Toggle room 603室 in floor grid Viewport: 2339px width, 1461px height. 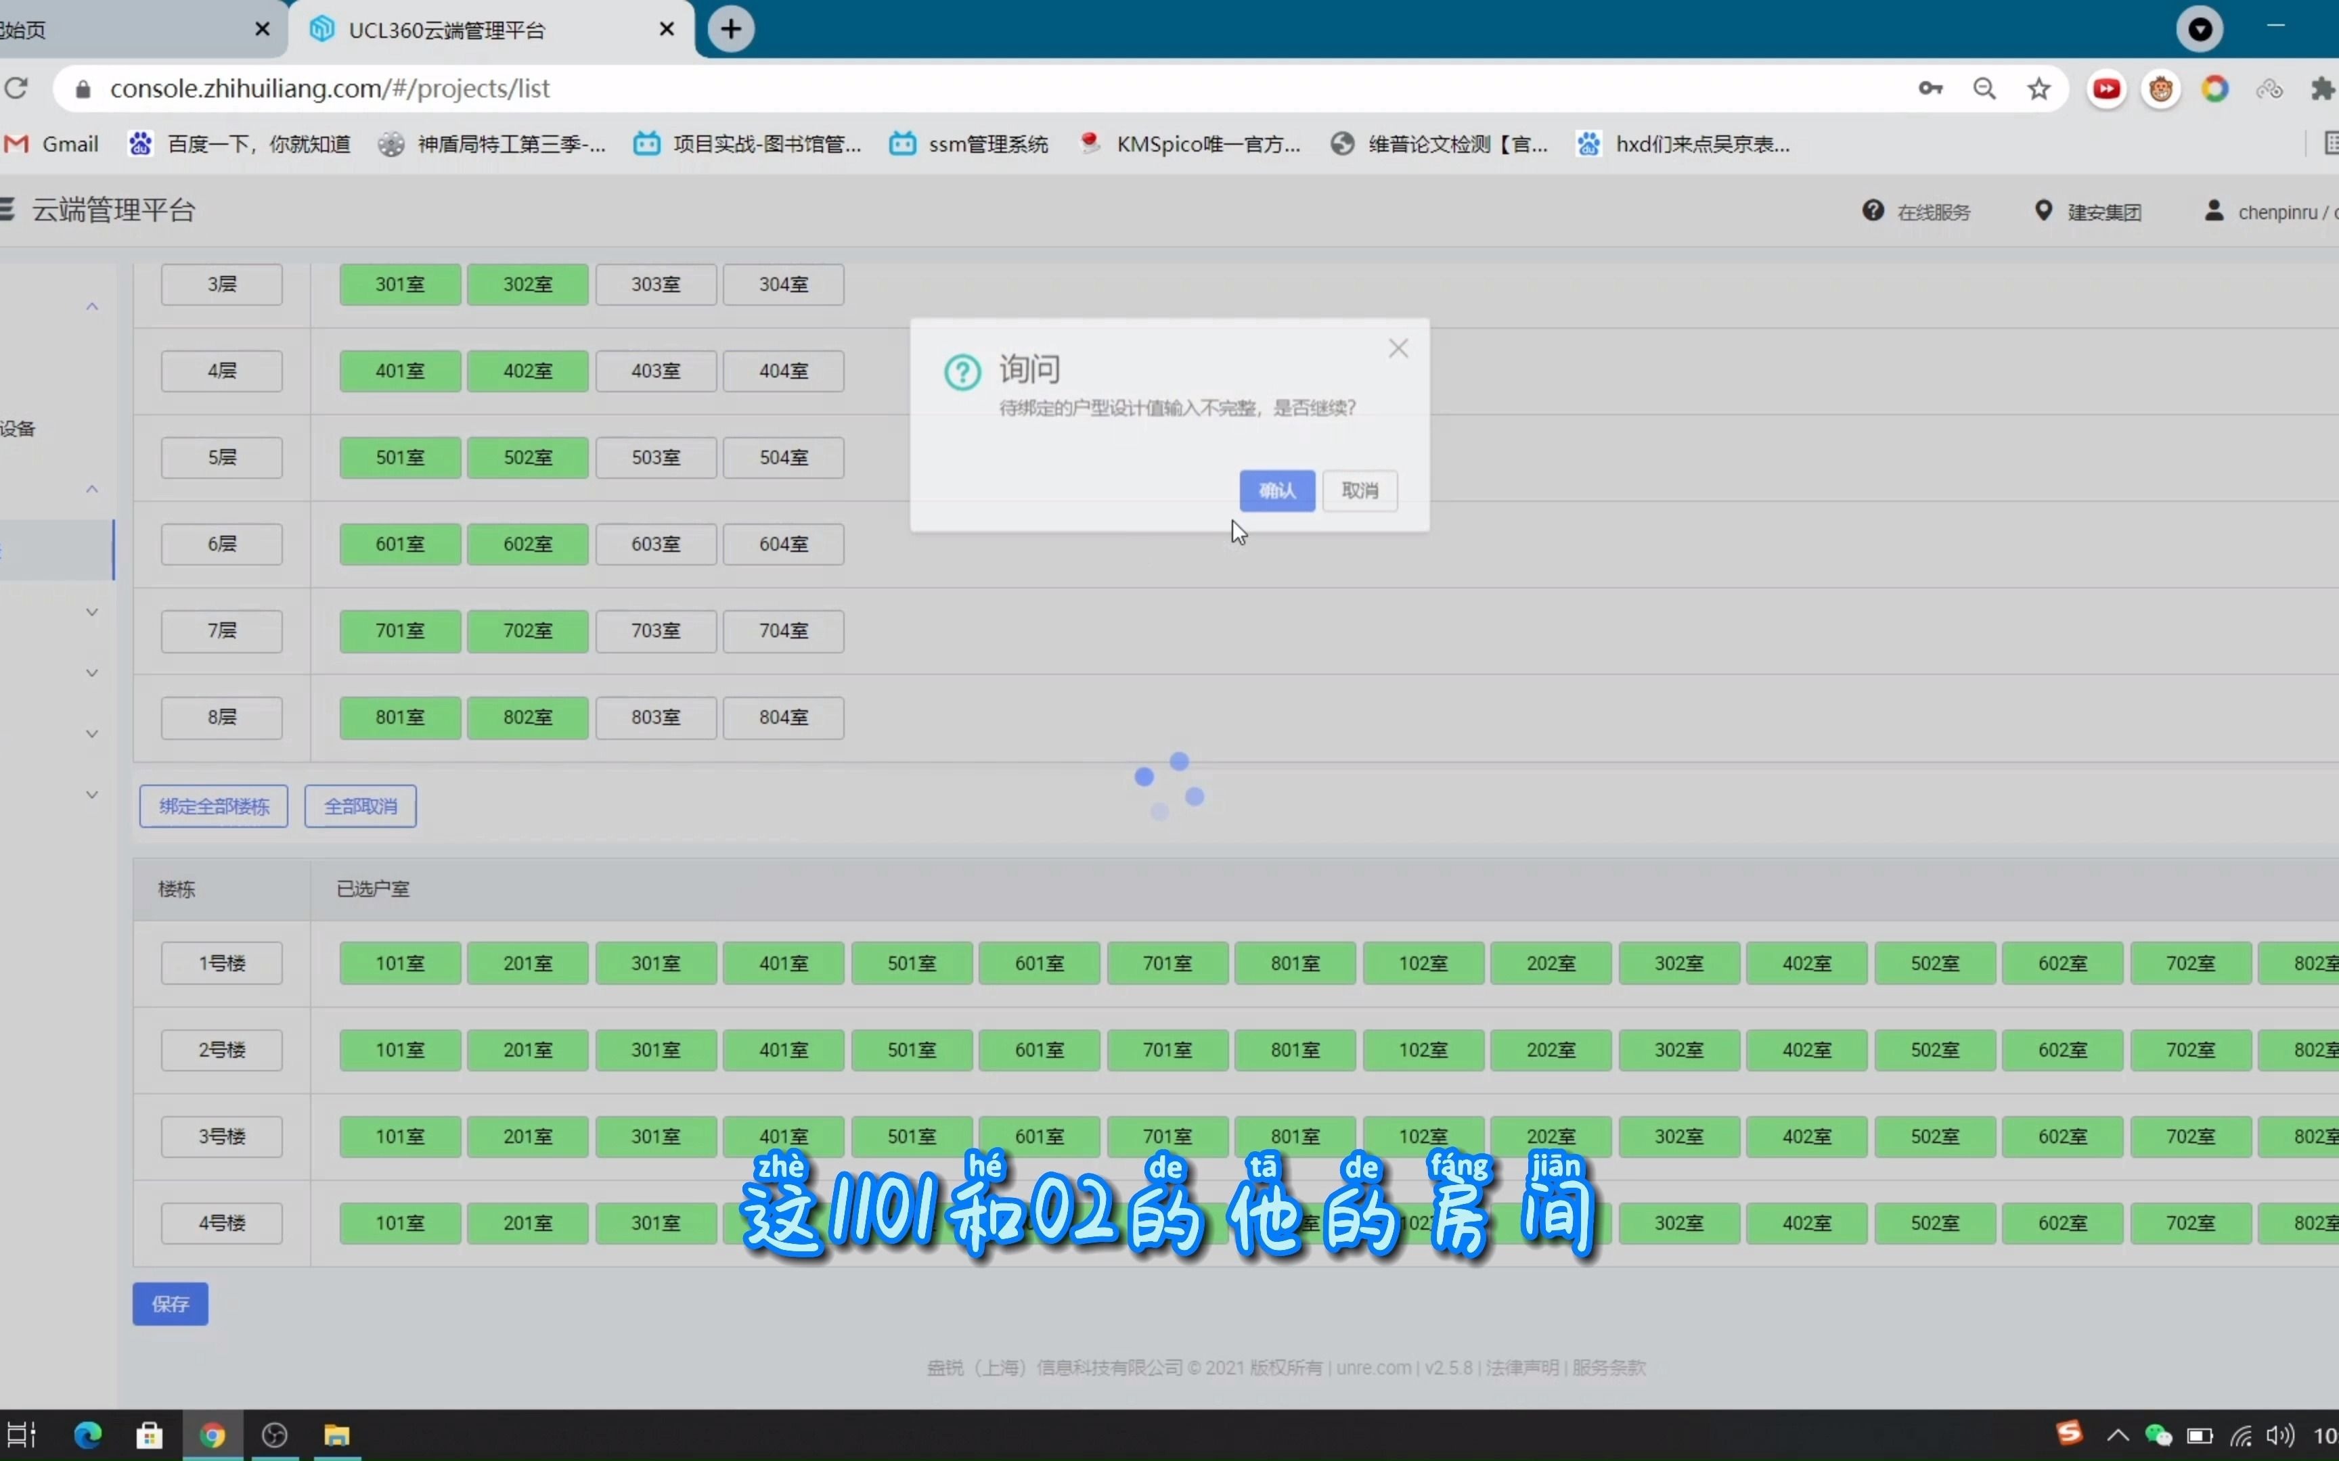[655, 544]
